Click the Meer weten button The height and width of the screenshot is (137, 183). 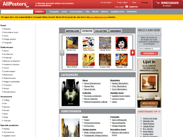click(x=149, y=103)
